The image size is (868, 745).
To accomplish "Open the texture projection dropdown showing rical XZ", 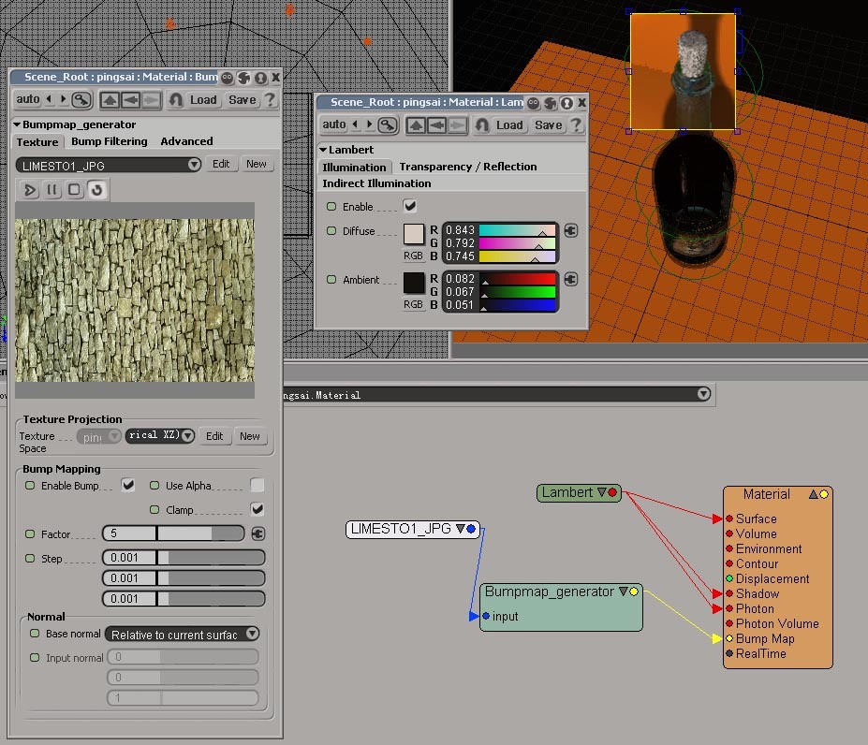I will point(188,435).
